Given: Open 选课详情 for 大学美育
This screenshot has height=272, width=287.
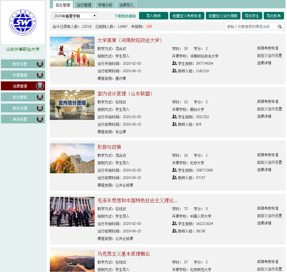Looking at the screenshot, I should point(264,63).
